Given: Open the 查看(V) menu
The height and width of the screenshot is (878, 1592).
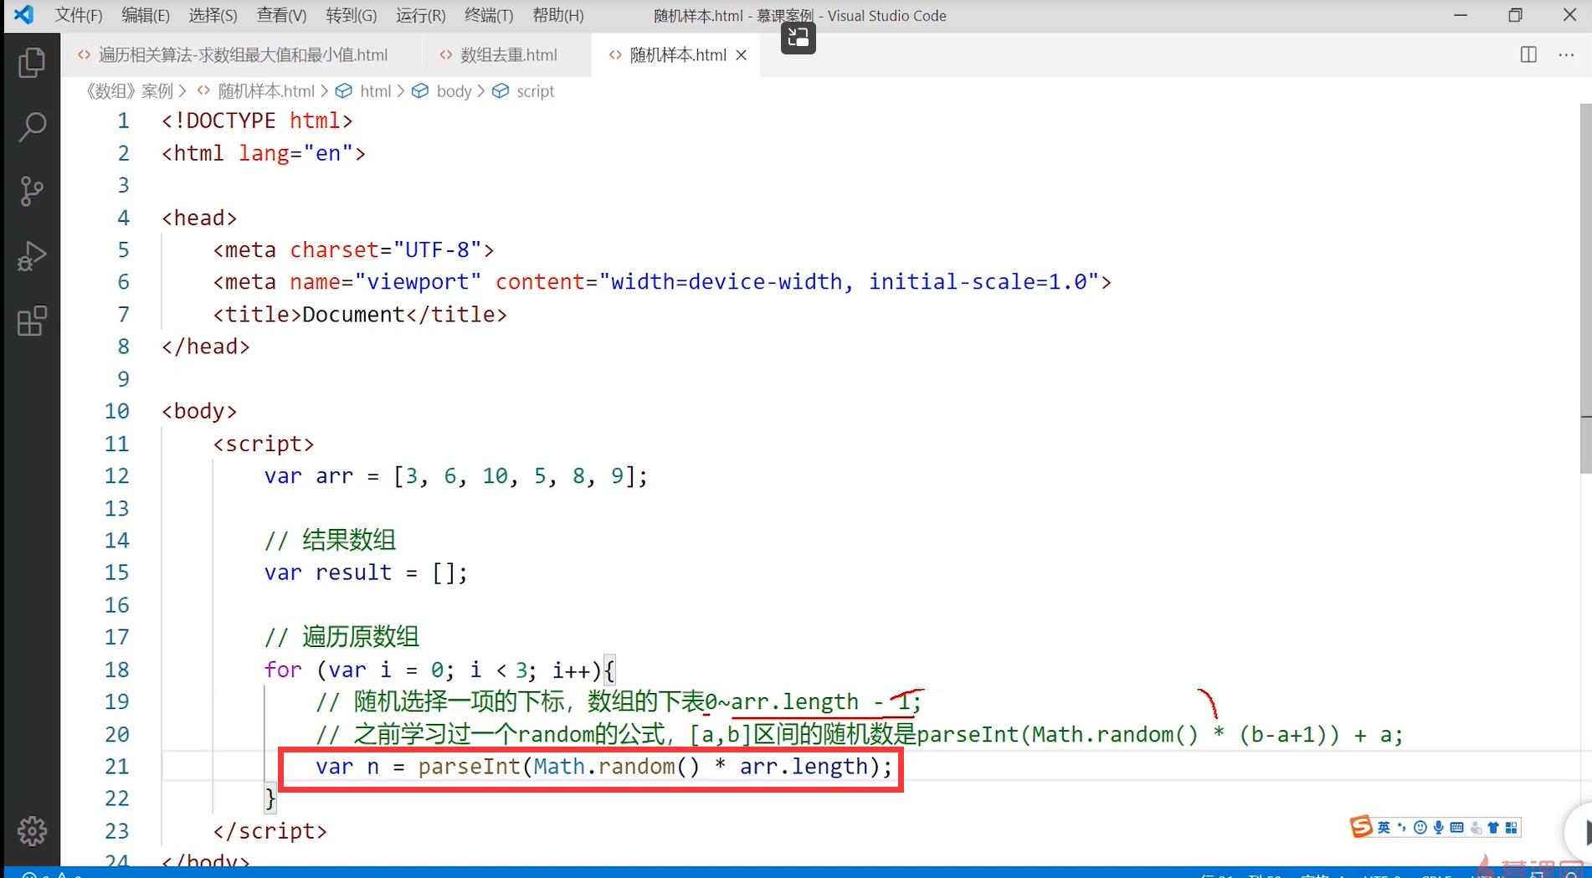Looking at the screenshot, I should pos(281,15).
